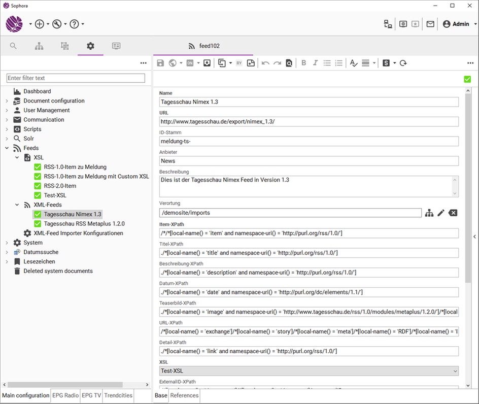Expand the Scripts tree node
This screenshot has width=479, height=404.
7,129
